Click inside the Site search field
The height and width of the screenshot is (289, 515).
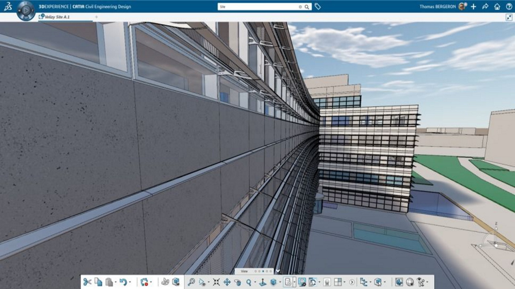[x=257, y=7]
